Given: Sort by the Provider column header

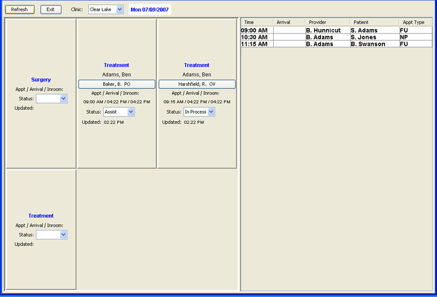Looking at the screenshot, I should click(x=326, y=22).
